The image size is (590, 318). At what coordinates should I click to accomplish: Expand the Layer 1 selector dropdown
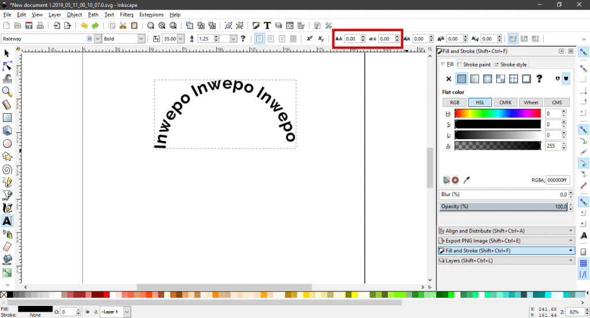coord(127,312)
